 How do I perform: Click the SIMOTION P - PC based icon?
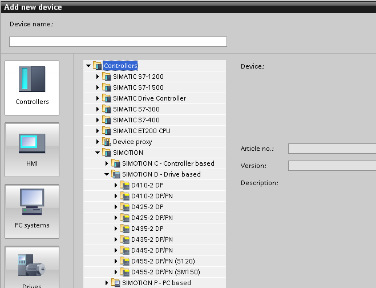116,283
